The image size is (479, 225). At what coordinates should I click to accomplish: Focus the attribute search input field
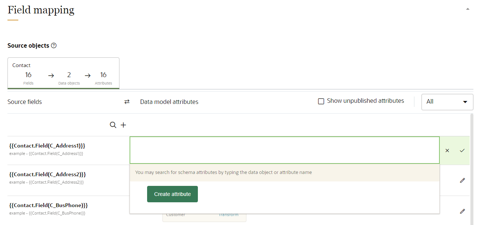[284, 150]
